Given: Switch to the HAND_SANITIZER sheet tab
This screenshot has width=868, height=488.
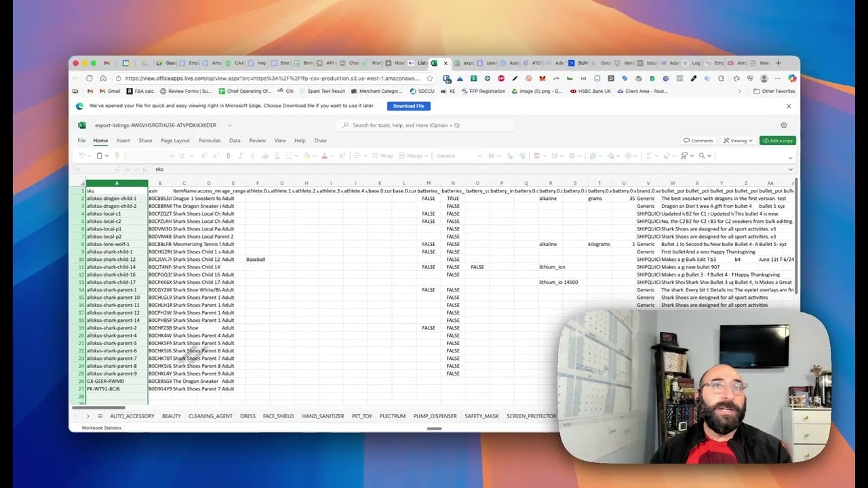Looking at the screenshot, I should coord(323,416).
